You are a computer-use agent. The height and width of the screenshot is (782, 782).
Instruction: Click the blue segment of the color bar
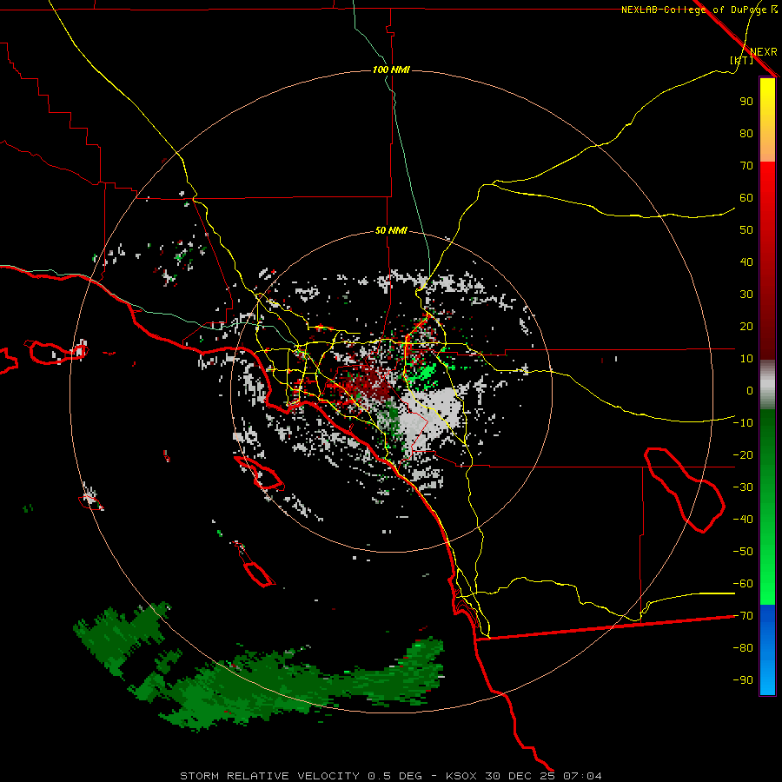coord(767,650)
